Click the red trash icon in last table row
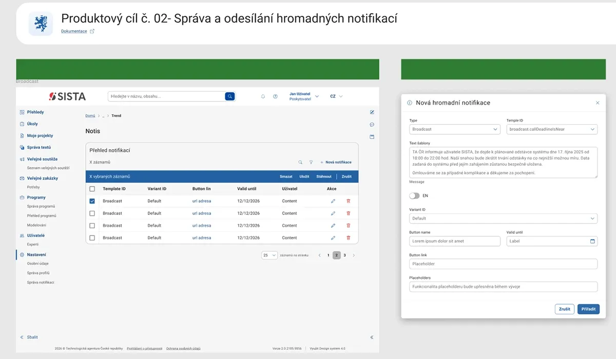The image size is (616, 359). point(349,238)
